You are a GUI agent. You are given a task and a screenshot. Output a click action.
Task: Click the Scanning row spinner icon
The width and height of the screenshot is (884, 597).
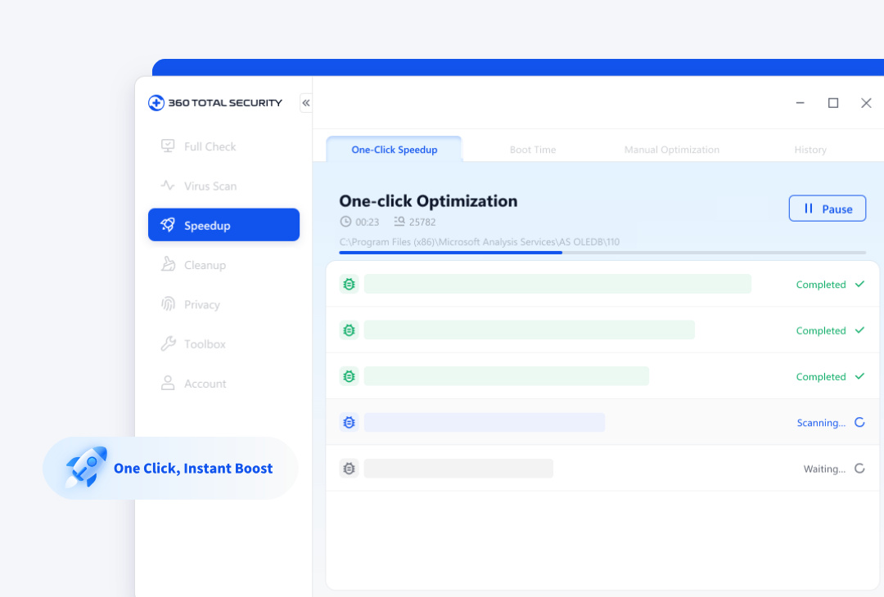pyautogui.click(x=859, y=422)
